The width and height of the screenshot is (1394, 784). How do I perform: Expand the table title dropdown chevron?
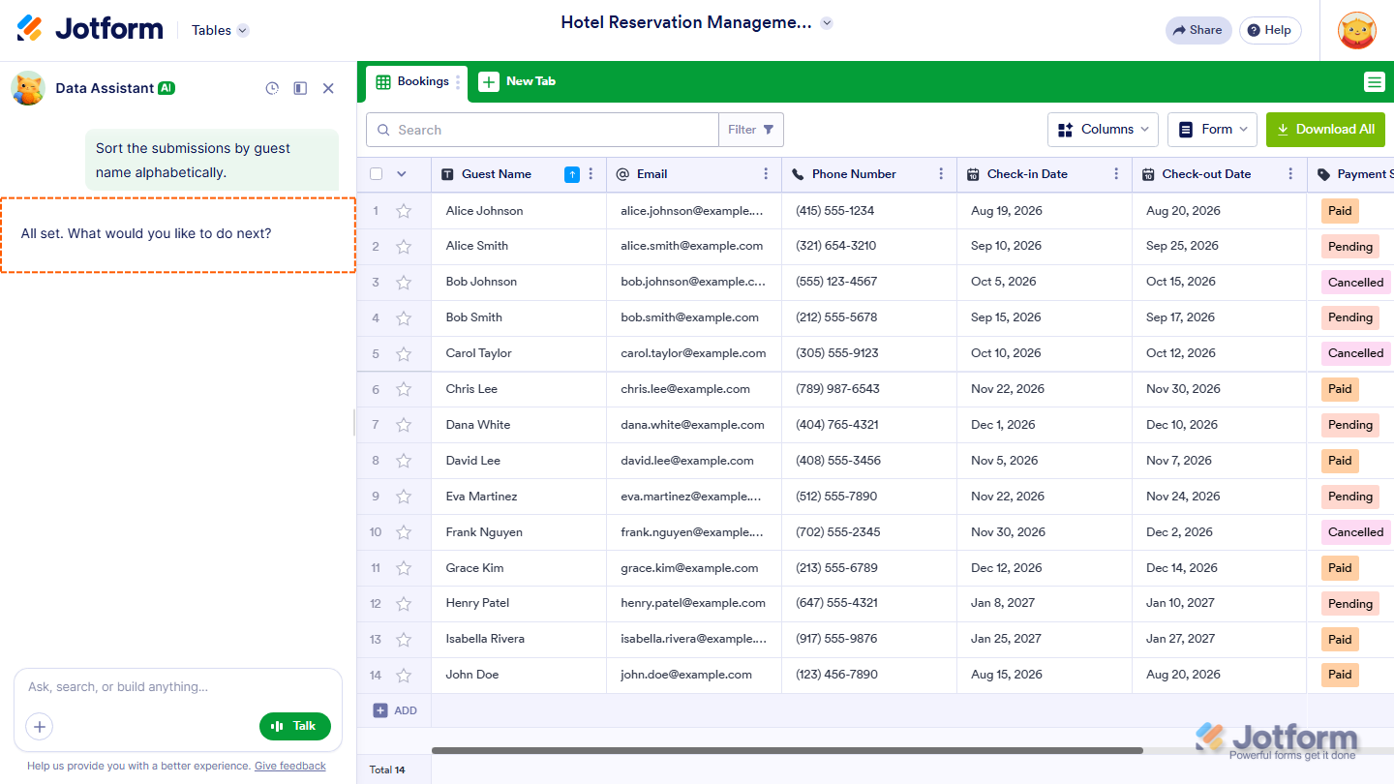(827, 23)
